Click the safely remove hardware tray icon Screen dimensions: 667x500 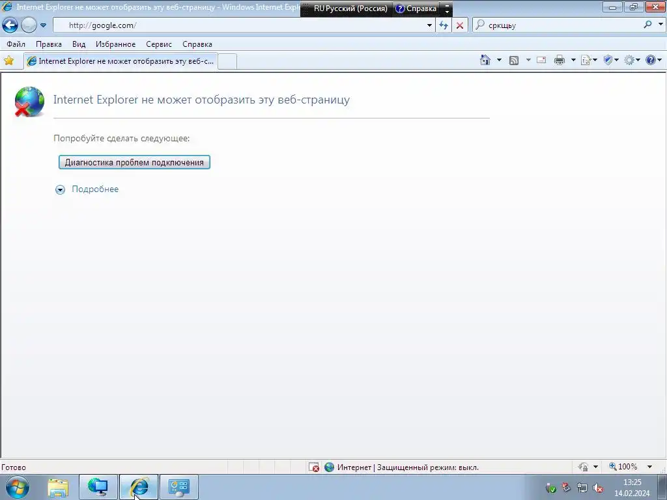pos(550,488)
